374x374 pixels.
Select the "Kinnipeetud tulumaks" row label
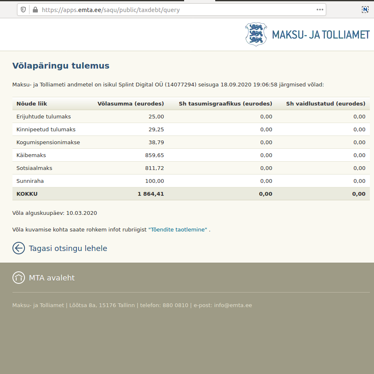[x=46, y=130]
